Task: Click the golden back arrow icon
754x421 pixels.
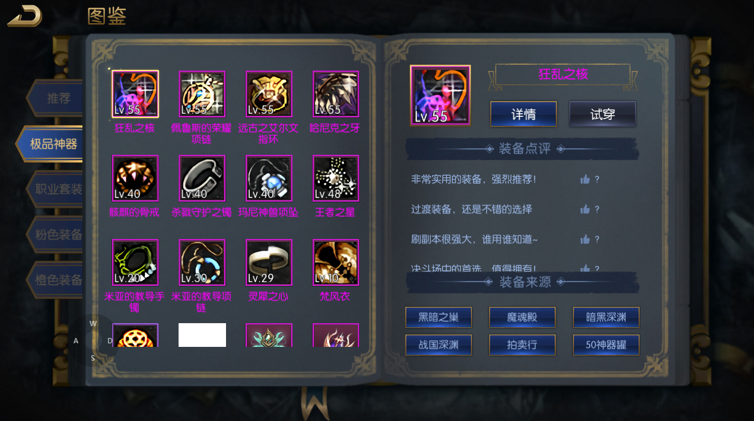Action: [x=24, y=16]
